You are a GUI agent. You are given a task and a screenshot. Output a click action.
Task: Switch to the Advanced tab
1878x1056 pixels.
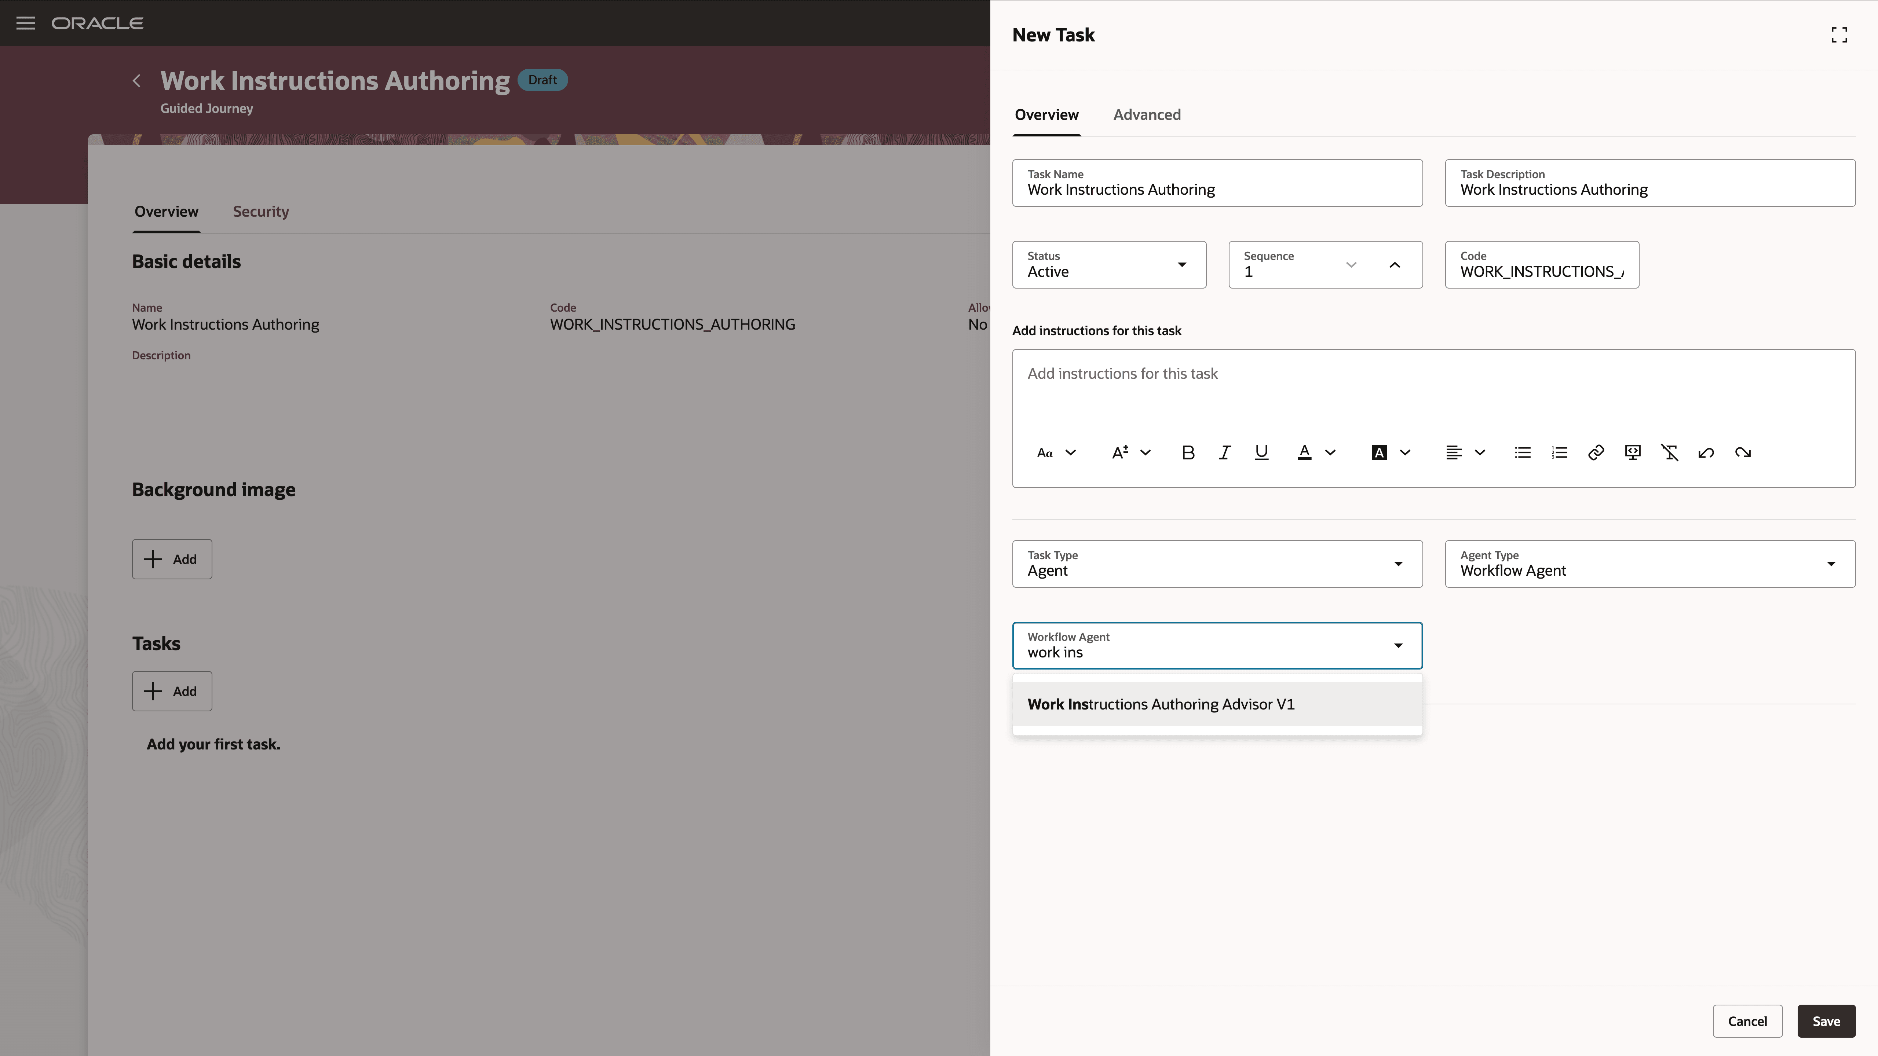[x=1147, y=114]
